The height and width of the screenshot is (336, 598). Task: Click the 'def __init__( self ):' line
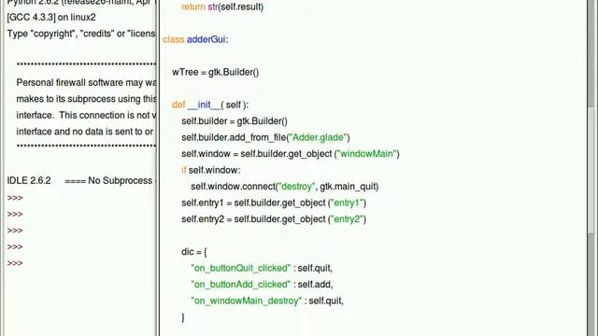click(x=210, y=105)
